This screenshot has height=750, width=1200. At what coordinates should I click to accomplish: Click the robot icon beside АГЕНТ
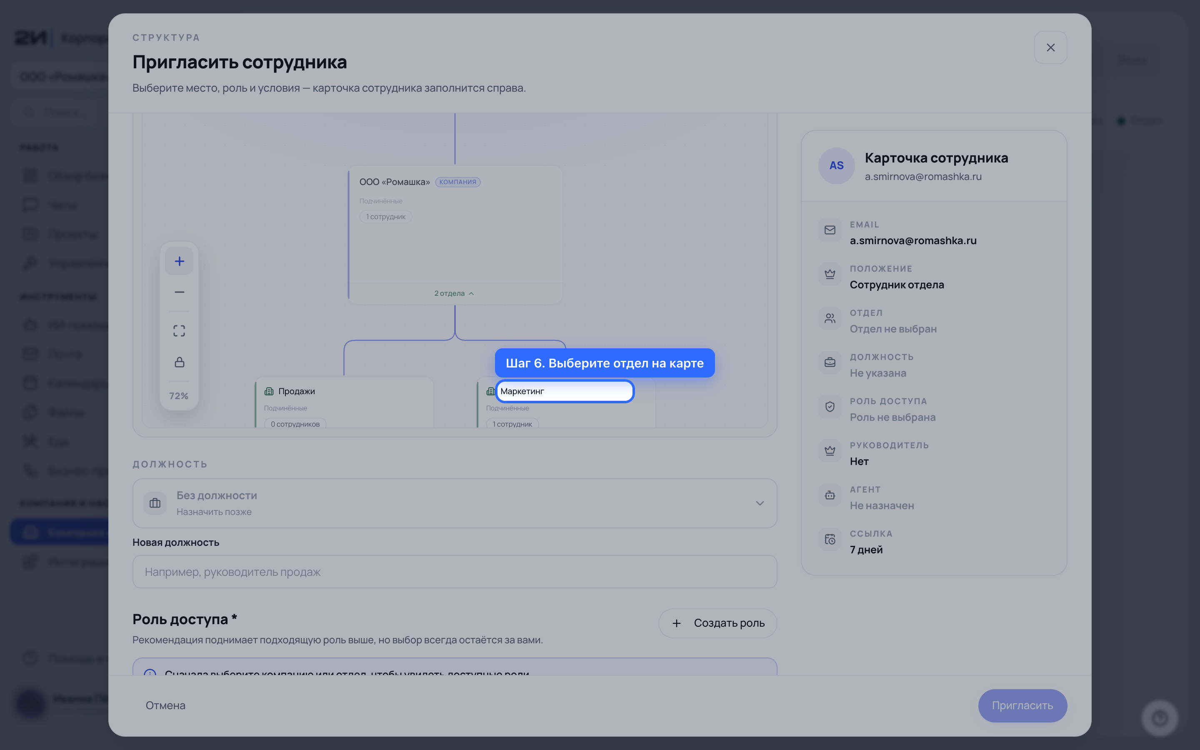(830, 495)
